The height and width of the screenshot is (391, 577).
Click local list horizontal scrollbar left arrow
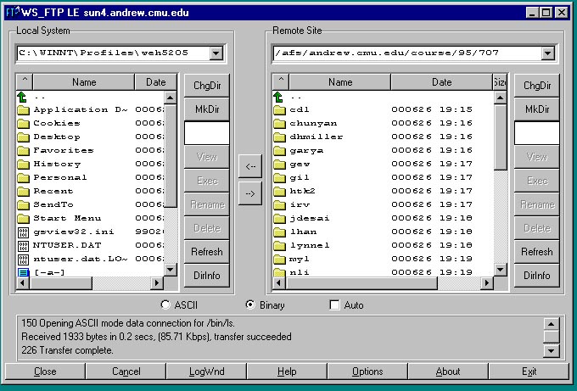pyautogui.click(x=23, y=282)
